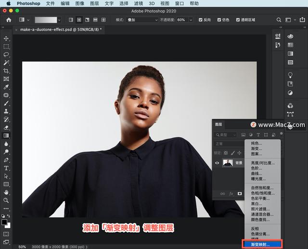Select the Zoom tool in toolbar
308x249 pixels.
pyautogui.click(x=6, y=200)
